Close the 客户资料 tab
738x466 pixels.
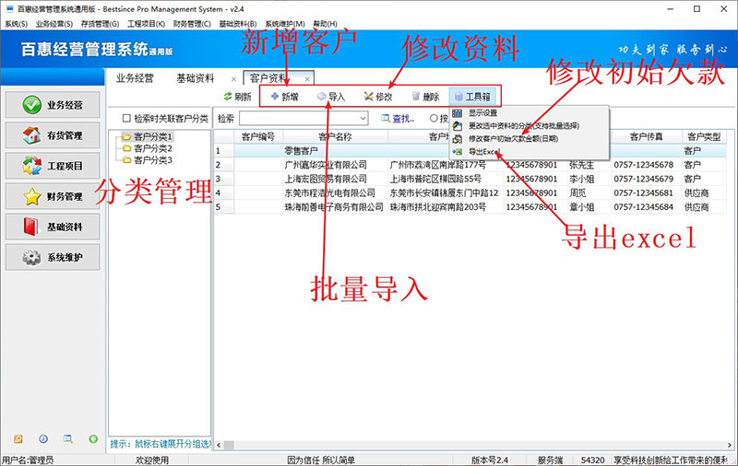point(307,79)
